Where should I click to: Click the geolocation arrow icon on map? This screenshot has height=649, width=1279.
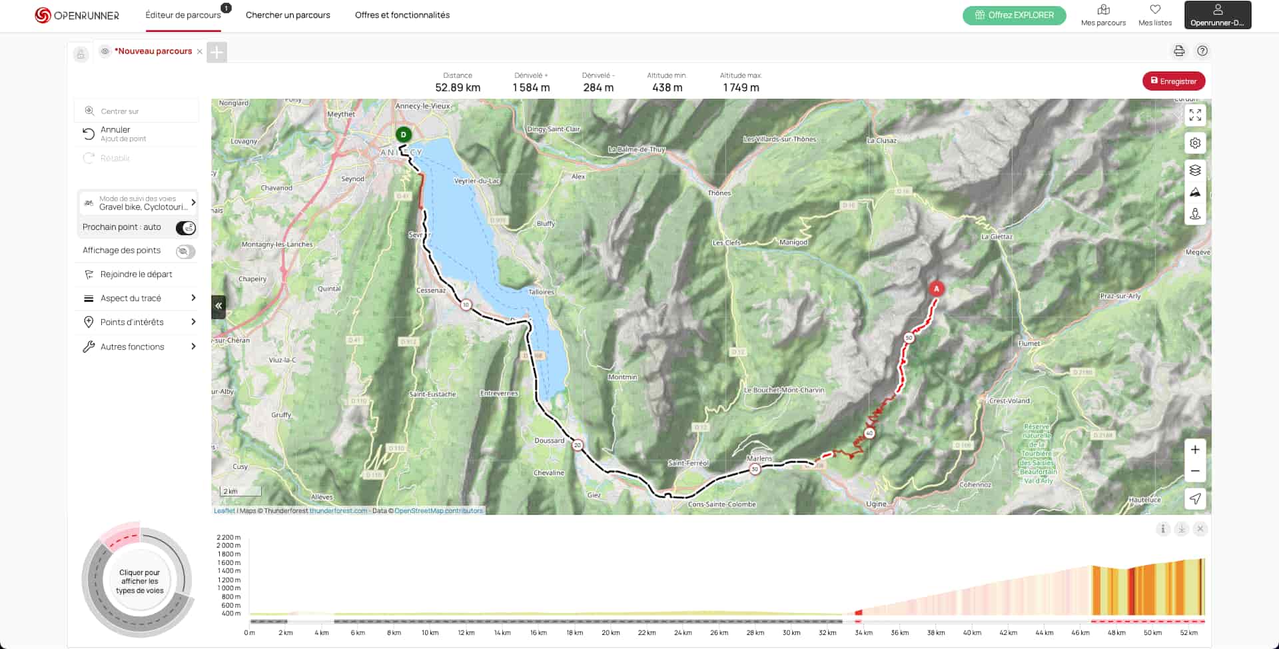[x=1195, y=498]
